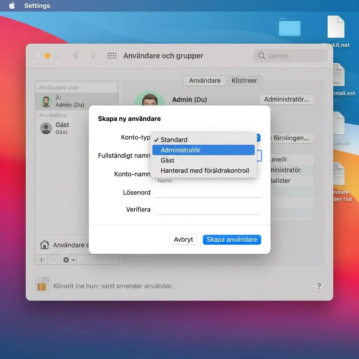The height and width of the screenshot is (359, 359).
Task: Choose Standard in the account type menu
Action: 203,140
